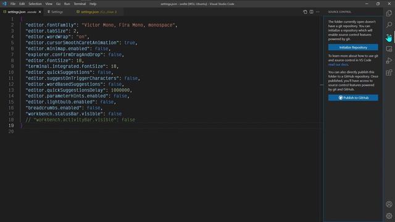The width and height of the screenshot is (395, 222).
Task: Click the 'folder currently open' git description paragraph
Action: 352,30
